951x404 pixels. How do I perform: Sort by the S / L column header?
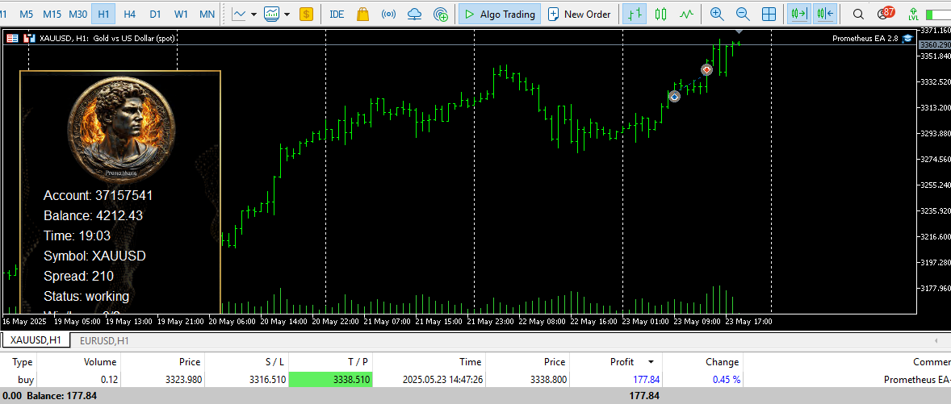pos(274,361)
